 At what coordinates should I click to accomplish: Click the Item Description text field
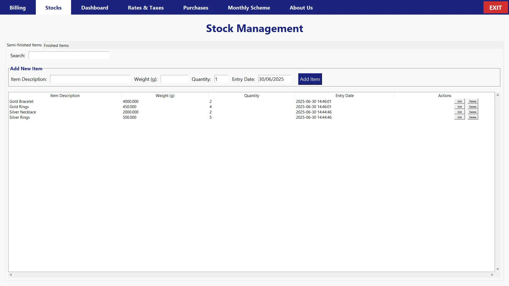90,79
